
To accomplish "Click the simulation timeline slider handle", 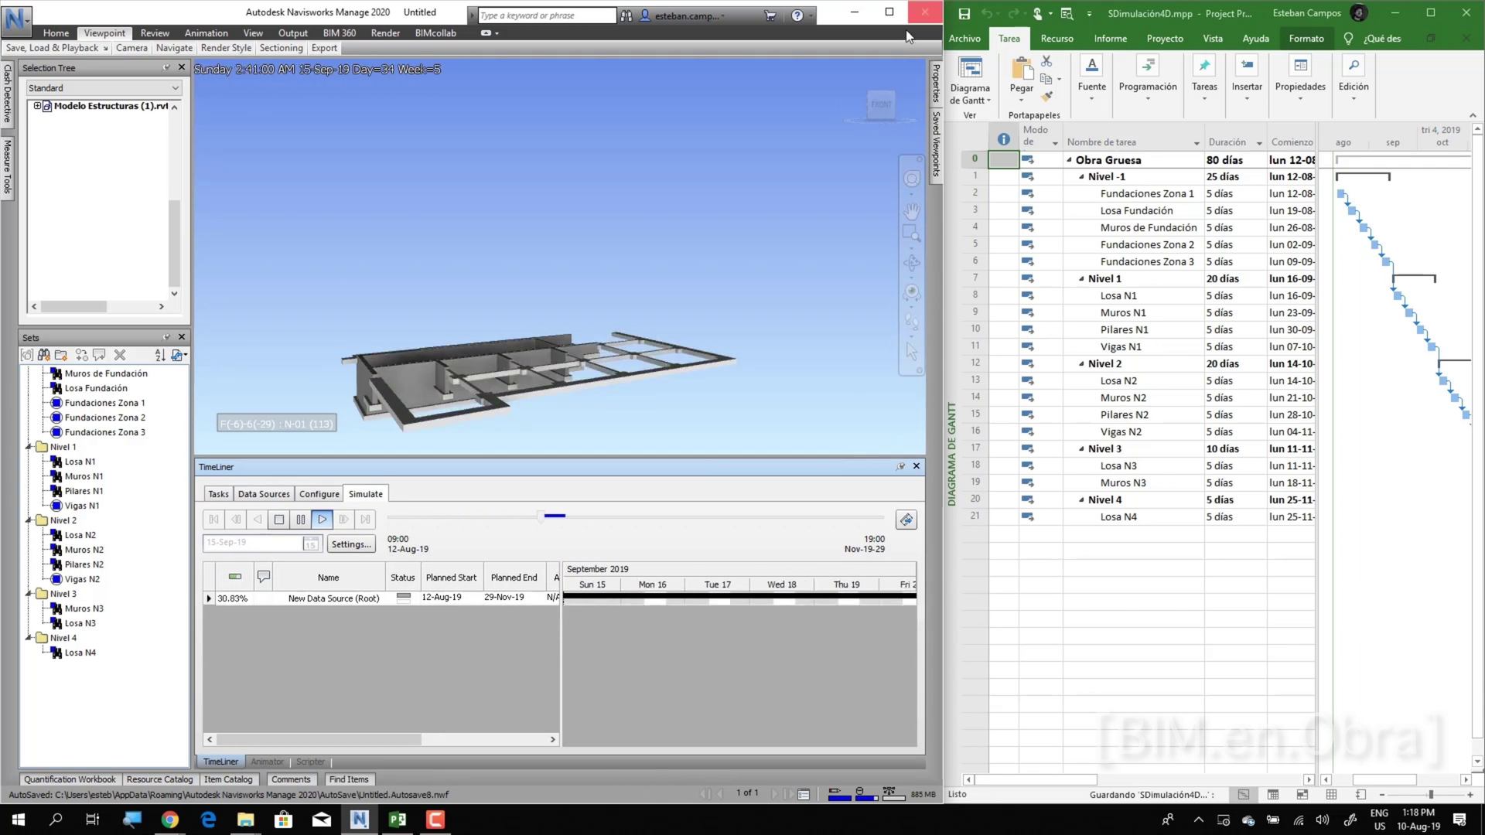I will (541, 516).
